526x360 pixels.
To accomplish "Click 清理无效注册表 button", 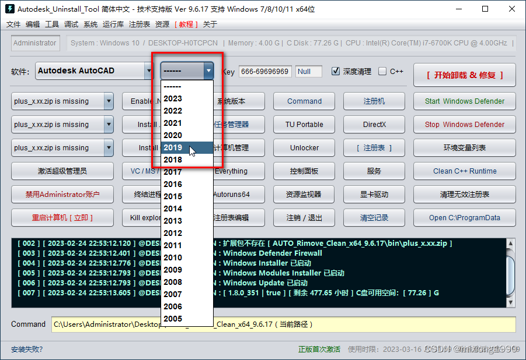I will (465, 194).
